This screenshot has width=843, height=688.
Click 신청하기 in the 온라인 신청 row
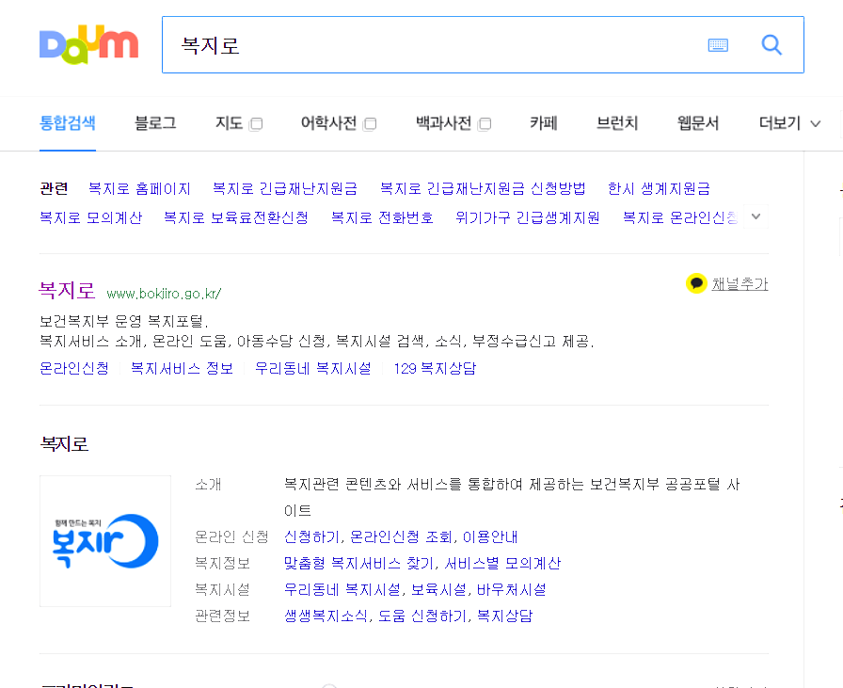click(x=311, y=536)
